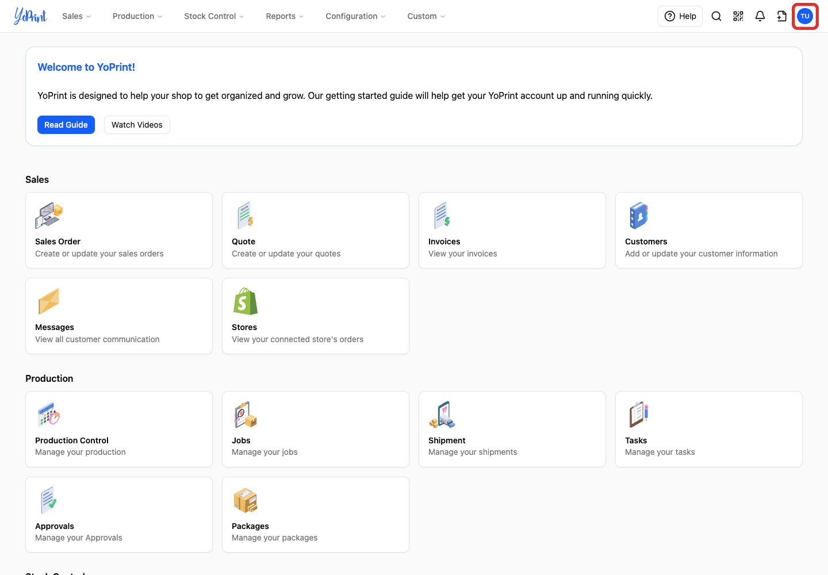Click the Welcome to YoPrint! heading
Screen dimensions: 828x575
[x=86, y=67]
